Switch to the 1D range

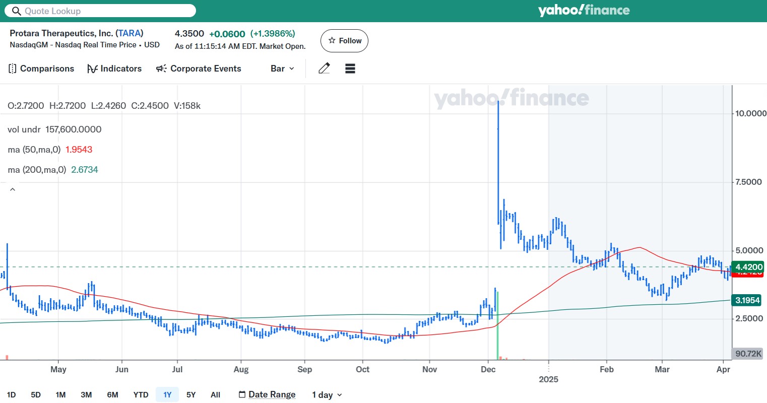tap(11, 394)
